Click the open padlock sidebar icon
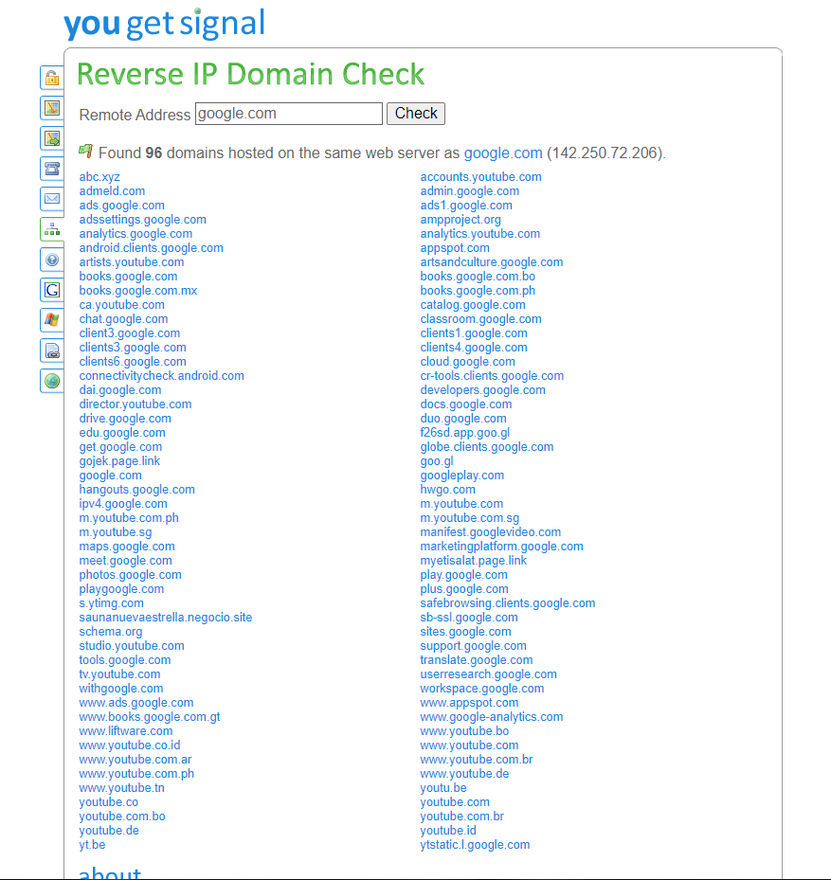 (52, 78)
